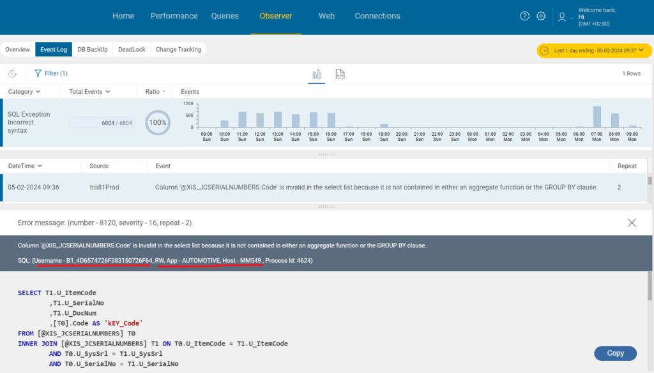Click the 6804 / 6804 total events bar

point(102,123)
